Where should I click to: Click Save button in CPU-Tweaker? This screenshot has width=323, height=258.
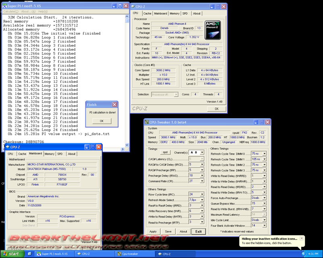168,231
